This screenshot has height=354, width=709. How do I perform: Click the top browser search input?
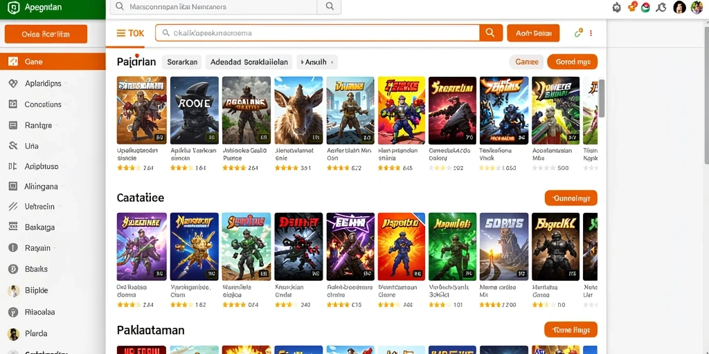[213, 7]
